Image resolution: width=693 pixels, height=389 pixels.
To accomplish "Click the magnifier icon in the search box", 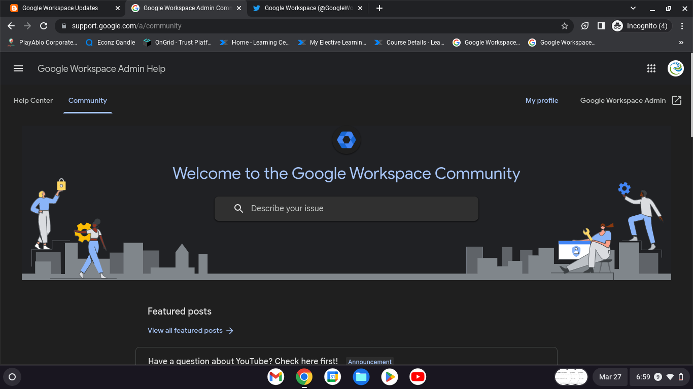I will [x=239, y=208].
